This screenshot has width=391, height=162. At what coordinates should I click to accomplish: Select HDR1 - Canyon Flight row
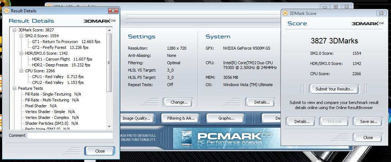click(62, 59)
